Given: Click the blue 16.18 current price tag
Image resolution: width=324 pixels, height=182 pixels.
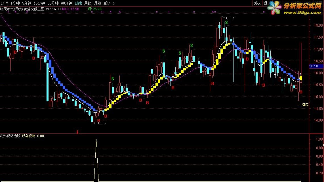Looking at the screenshot, I should [x=316, y=66].
